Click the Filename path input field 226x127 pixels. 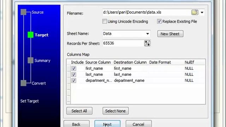[x=147, y=12]
